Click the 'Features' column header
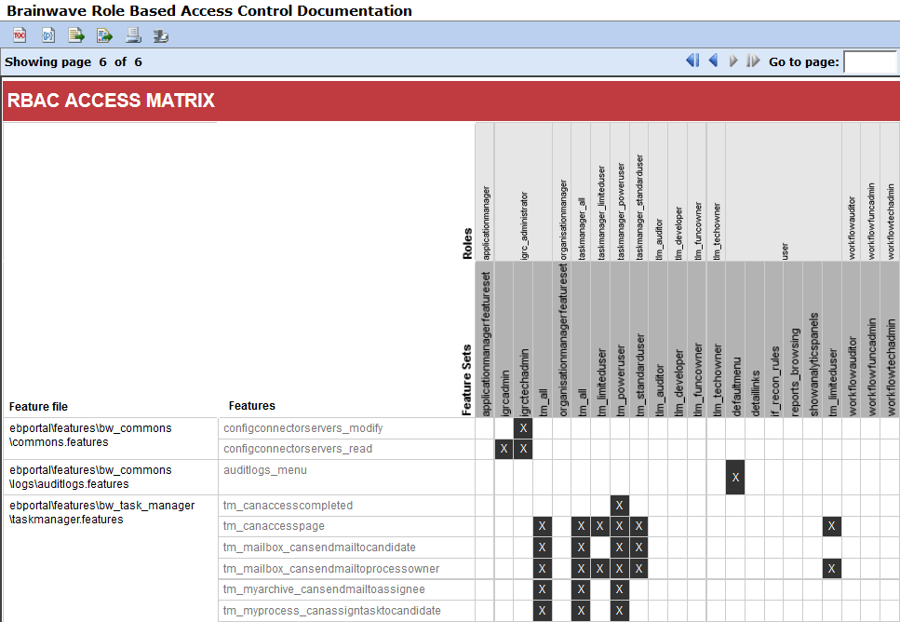Image resolution: width=900 pixels, height=622 pixels. [x=252, y=405]
